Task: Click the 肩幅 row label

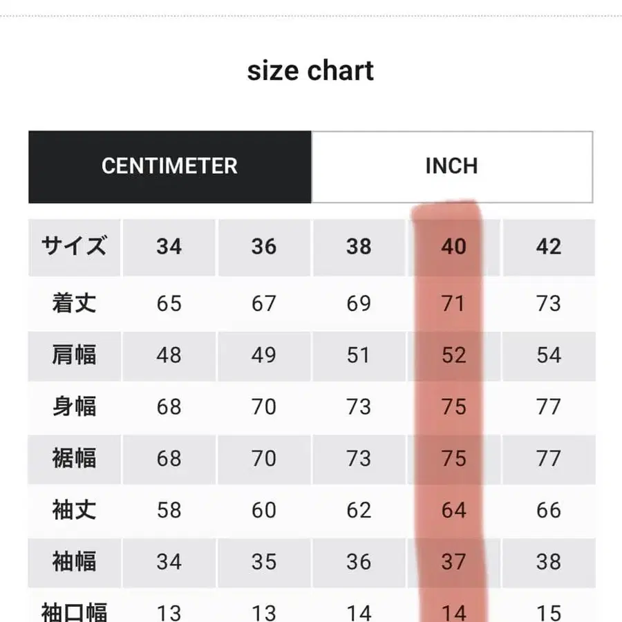Action: pos(74,355)
